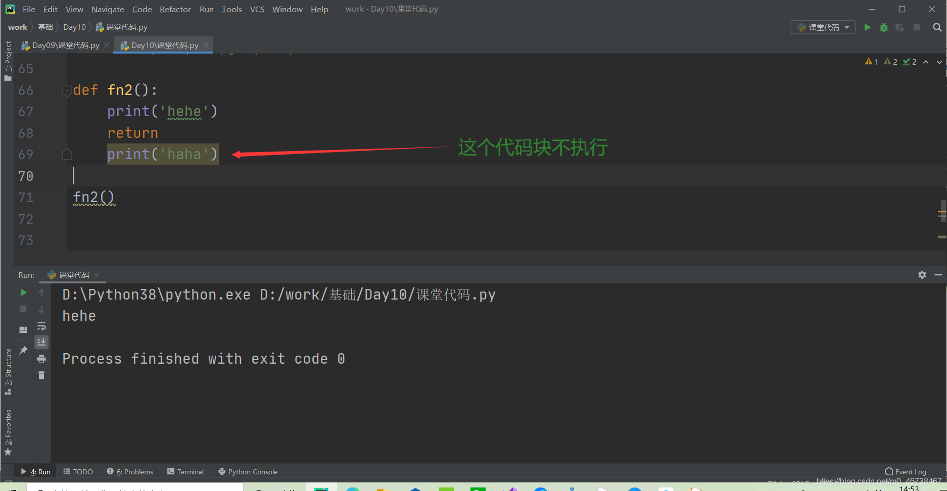Start debugging with the bug icon
Screen dimensions: 947x491
884,27
